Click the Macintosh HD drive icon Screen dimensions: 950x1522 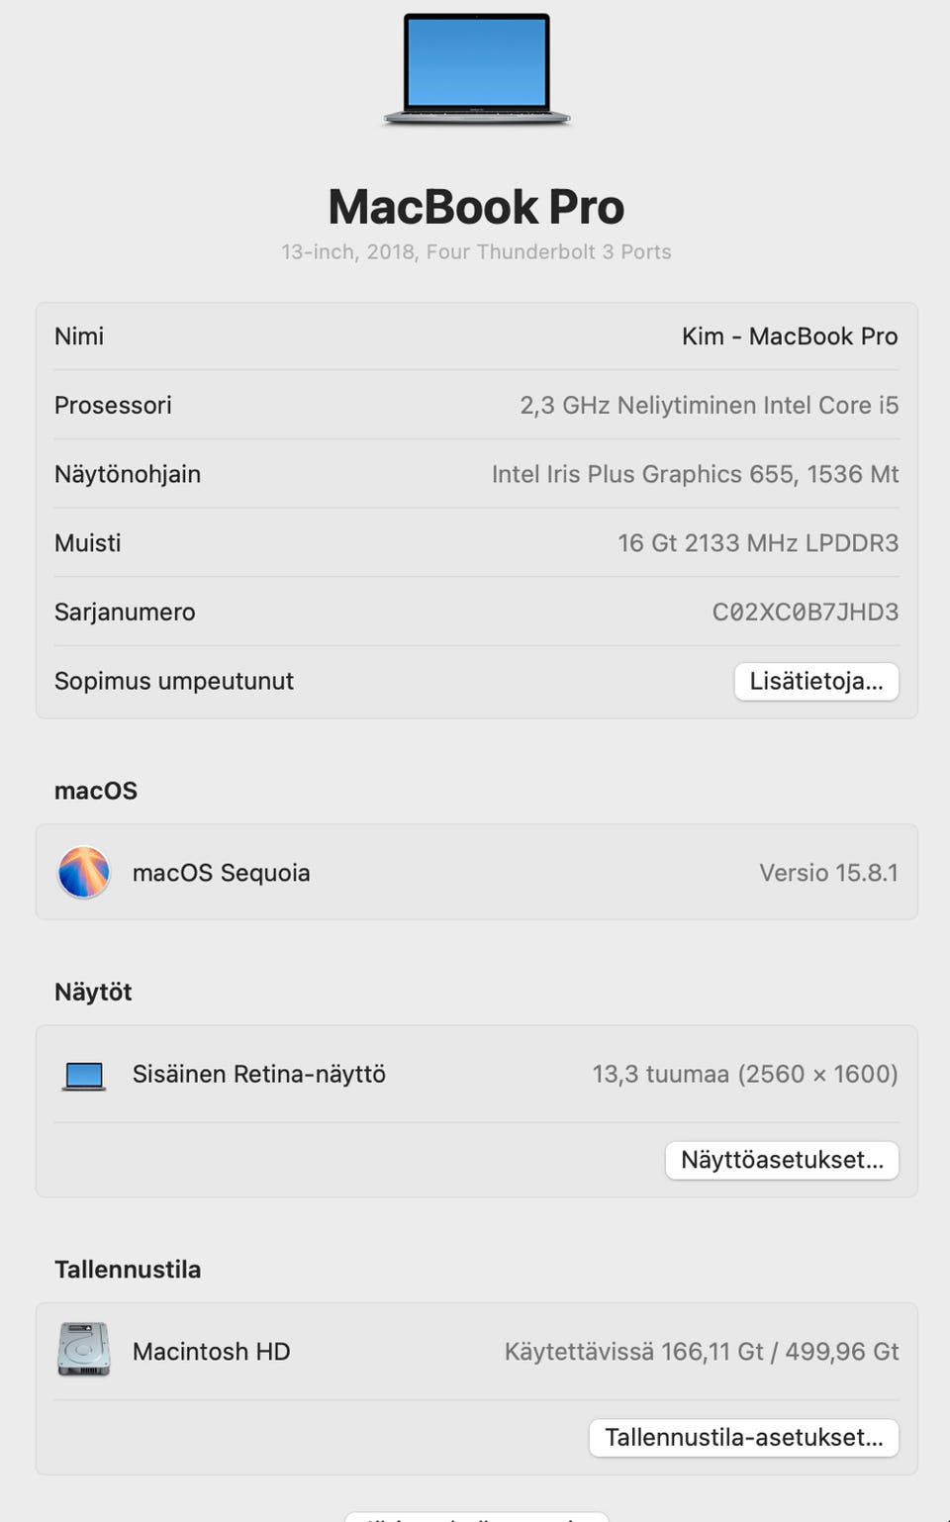pos(84,1350)
